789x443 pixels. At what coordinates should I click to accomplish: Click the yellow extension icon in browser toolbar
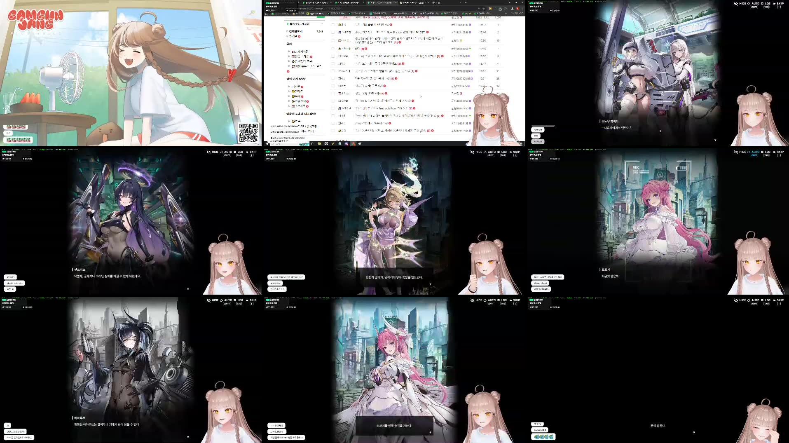point(490,9)
